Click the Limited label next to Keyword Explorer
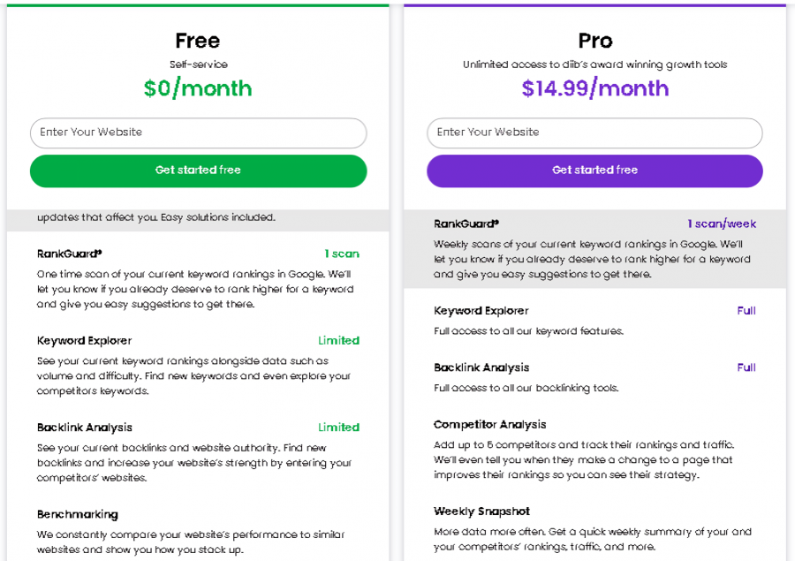 point(339,340)
